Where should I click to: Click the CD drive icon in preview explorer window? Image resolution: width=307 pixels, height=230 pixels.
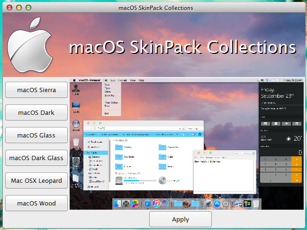163,180
